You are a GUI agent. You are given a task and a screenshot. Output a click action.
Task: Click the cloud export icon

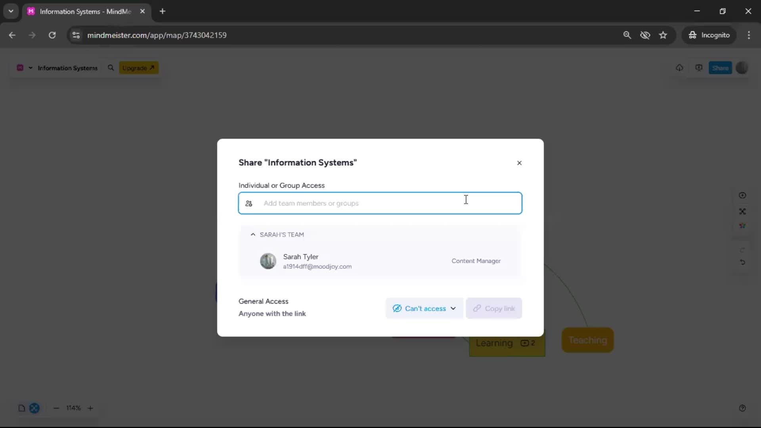[679, 68]
